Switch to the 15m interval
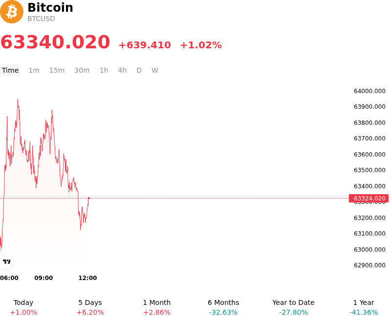This screenshot has width=391, height=322. pyautogui.click(x=57, y=70)
